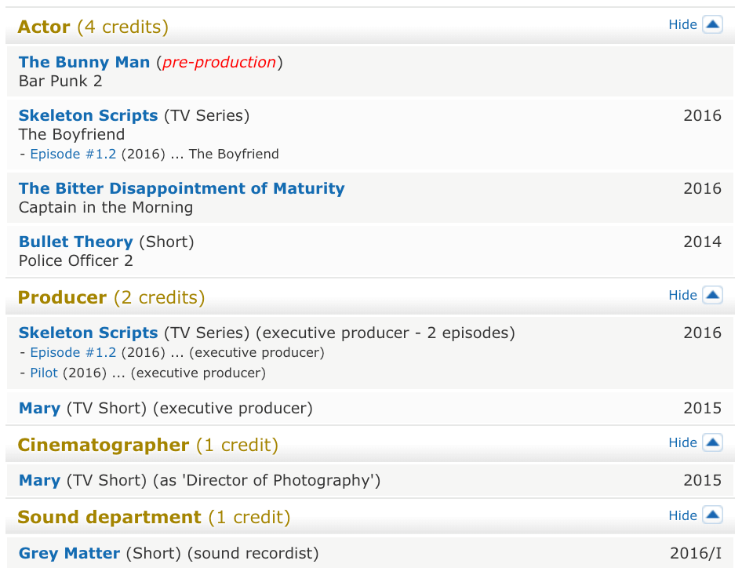
Task: Open The Bitter Disappointment of Maturity link
Action: point(182,188)
